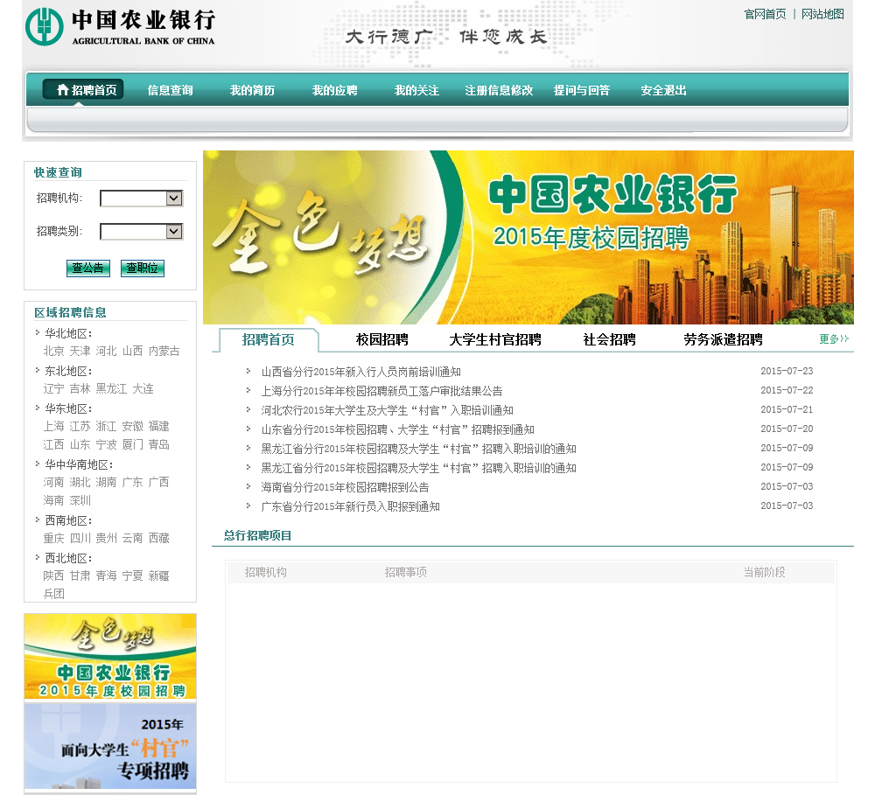Click the 上海 region link
The height and width of the screenshot is (795, 875).
point(53,426)
